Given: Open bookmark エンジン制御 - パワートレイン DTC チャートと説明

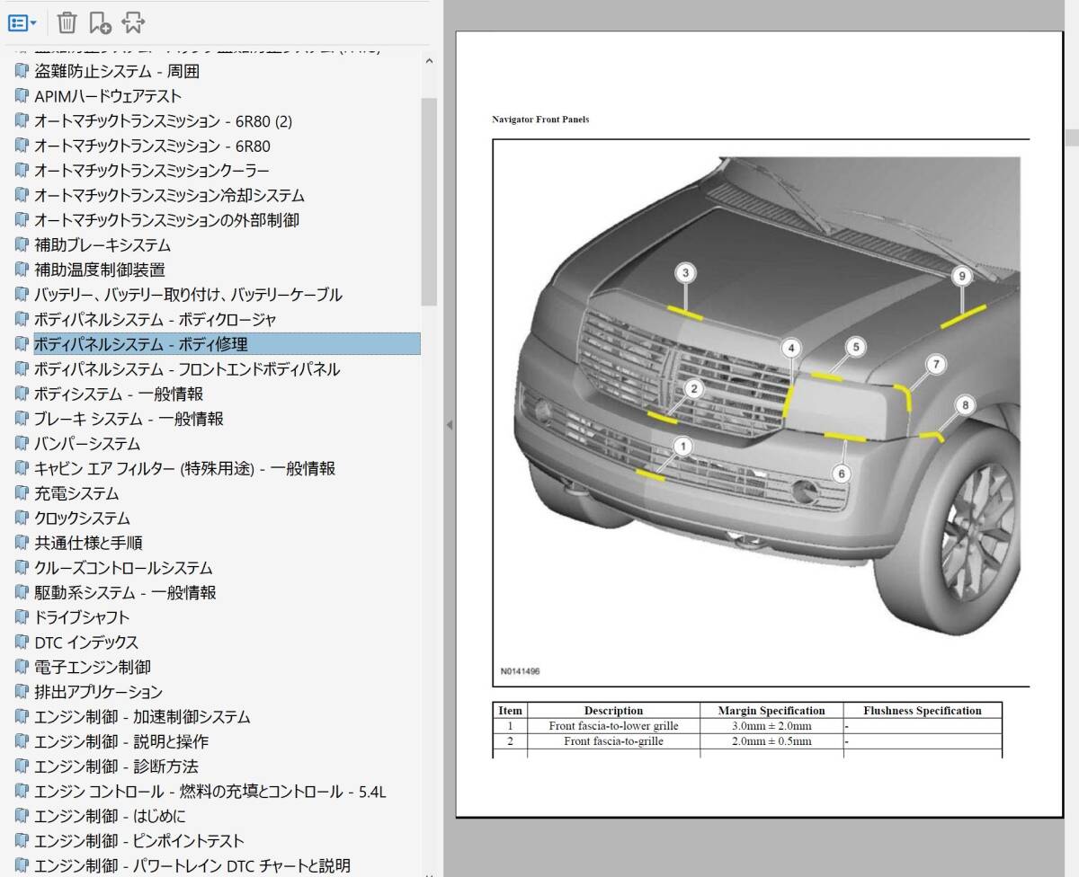Looking at the screenshot, I should [192, 866].
